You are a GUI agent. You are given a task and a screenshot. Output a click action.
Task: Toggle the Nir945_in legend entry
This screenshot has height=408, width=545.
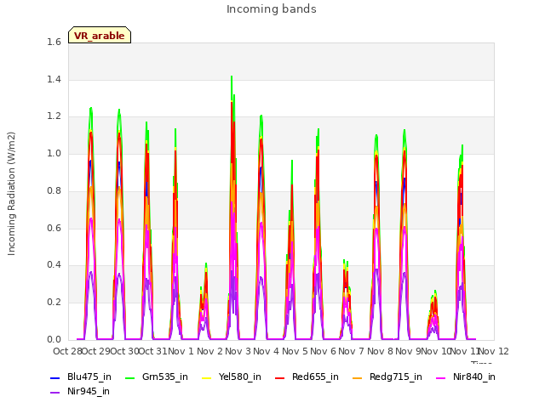(x=80, y=391)
